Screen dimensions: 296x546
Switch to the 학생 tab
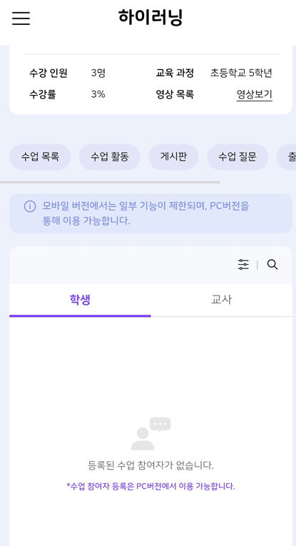pos(80,300)
